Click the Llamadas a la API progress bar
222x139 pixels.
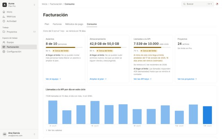152,47
